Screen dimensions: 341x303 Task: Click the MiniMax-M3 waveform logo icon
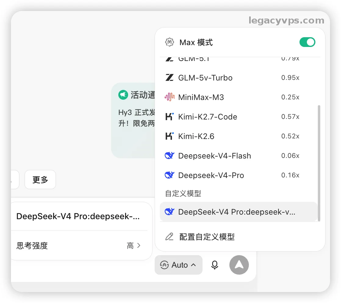click(169, 97)
